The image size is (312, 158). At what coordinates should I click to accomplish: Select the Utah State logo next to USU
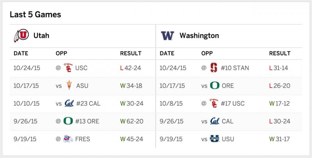click(x=214, y=139)
